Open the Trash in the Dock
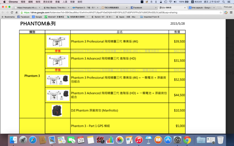 click(220, 140)
